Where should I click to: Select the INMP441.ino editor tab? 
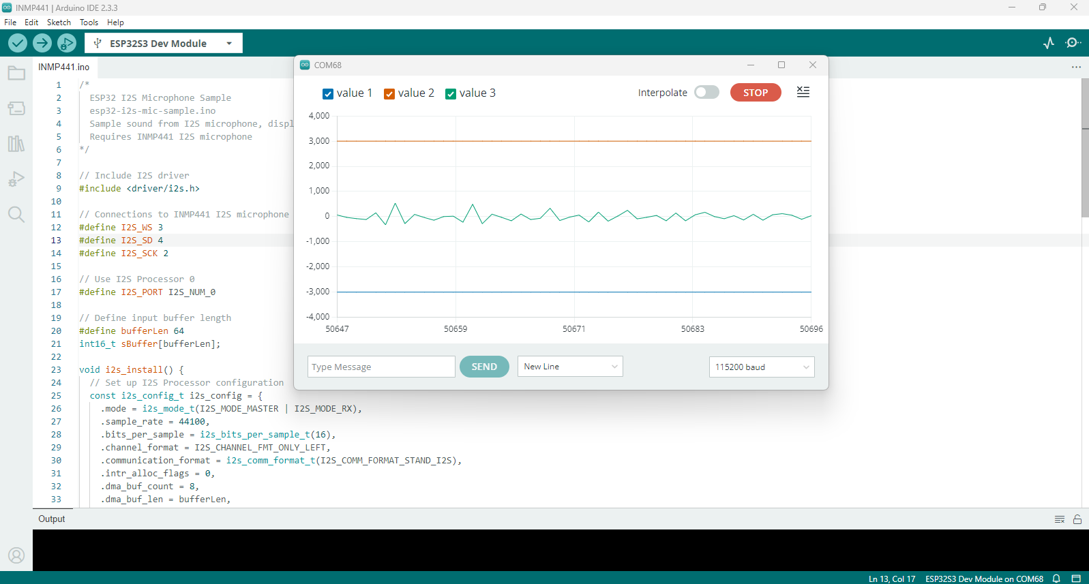64,67
